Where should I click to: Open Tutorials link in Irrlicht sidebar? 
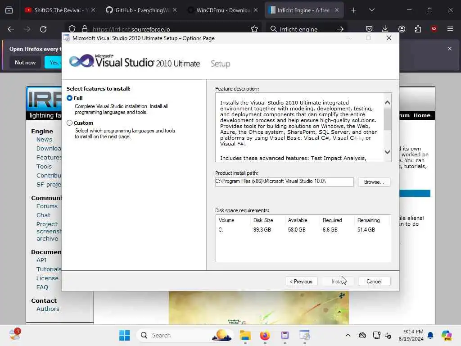(x=49, y=269)
